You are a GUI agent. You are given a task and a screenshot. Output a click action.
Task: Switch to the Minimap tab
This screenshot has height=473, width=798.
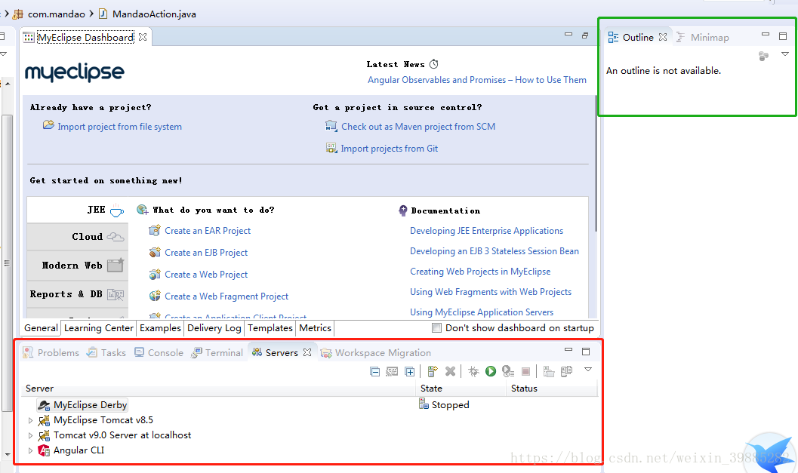(x=702, y=37)
